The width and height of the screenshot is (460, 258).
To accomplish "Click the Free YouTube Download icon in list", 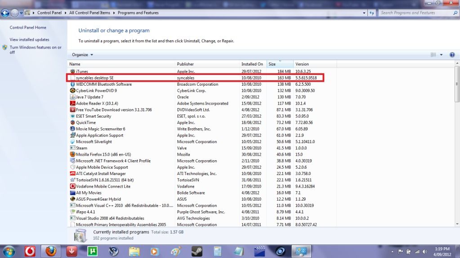I will coord(72,109).
